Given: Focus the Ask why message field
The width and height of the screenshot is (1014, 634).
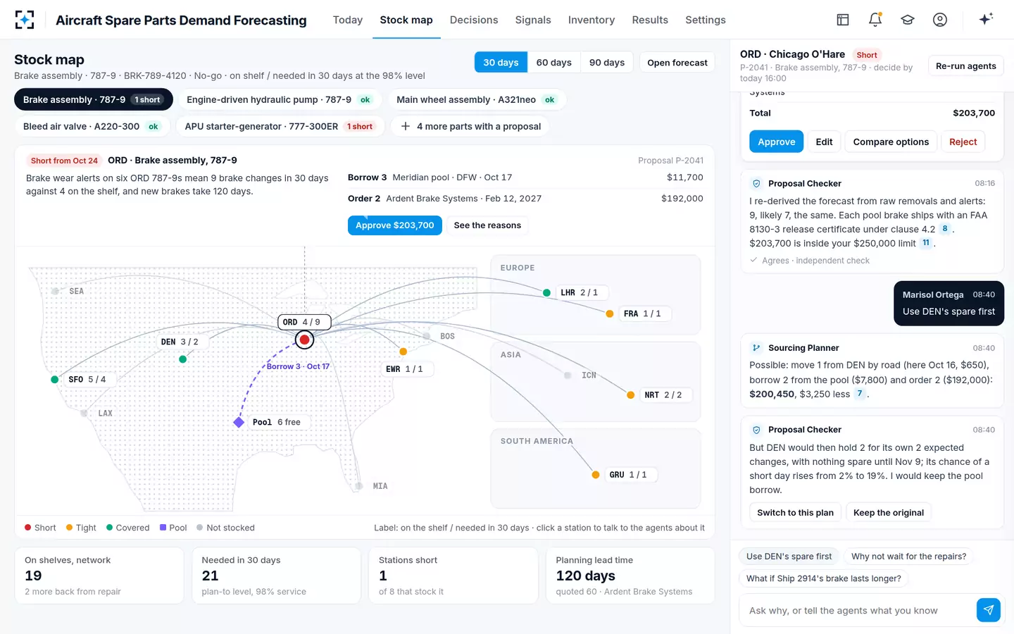Looking at the screenshot, I should [856, 610].
